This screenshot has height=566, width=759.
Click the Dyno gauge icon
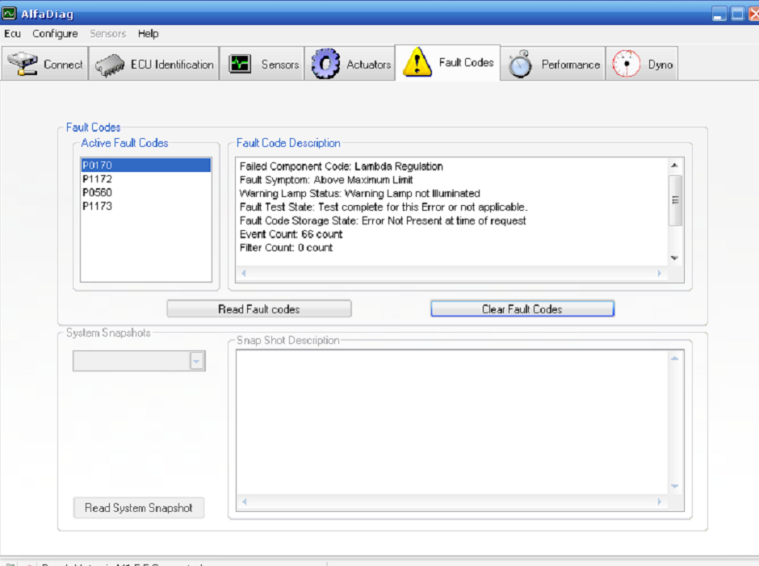(x=627, y=64)
